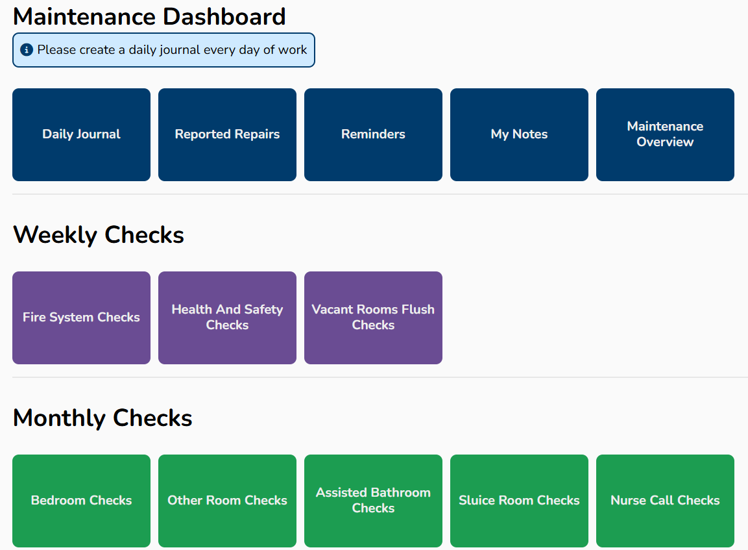Click the Monthly Checks section heading
The height and width of the screenshot is (550, 748).
pyautogui.click(x=103, y=418)
